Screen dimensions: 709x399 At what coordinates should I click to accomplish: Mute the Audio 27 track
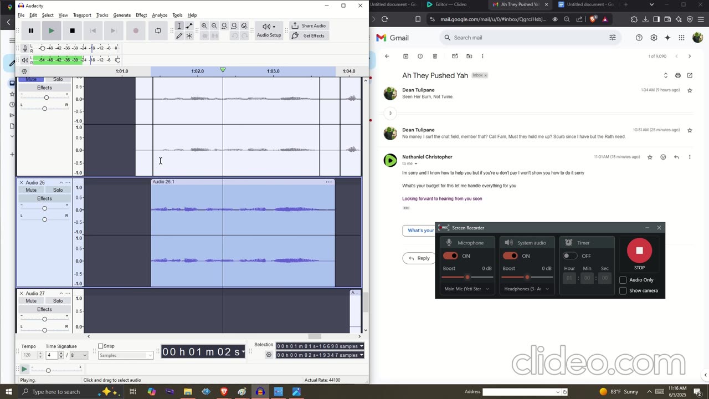tap(31, 301)
